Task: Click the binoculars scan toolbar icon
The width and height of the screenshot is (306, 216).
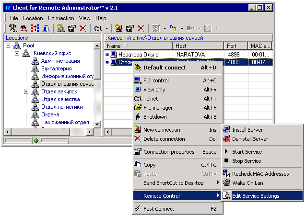Action: (24, 28)
